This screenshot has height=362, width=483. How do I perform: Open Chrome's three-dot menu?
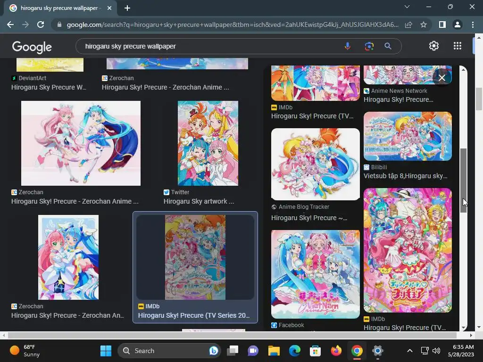point(473,25)
